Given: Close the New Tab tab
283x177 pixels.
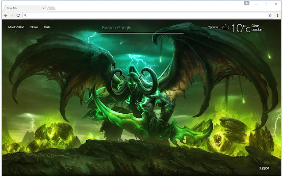Looking at the screenshot, I should point(43,8).
